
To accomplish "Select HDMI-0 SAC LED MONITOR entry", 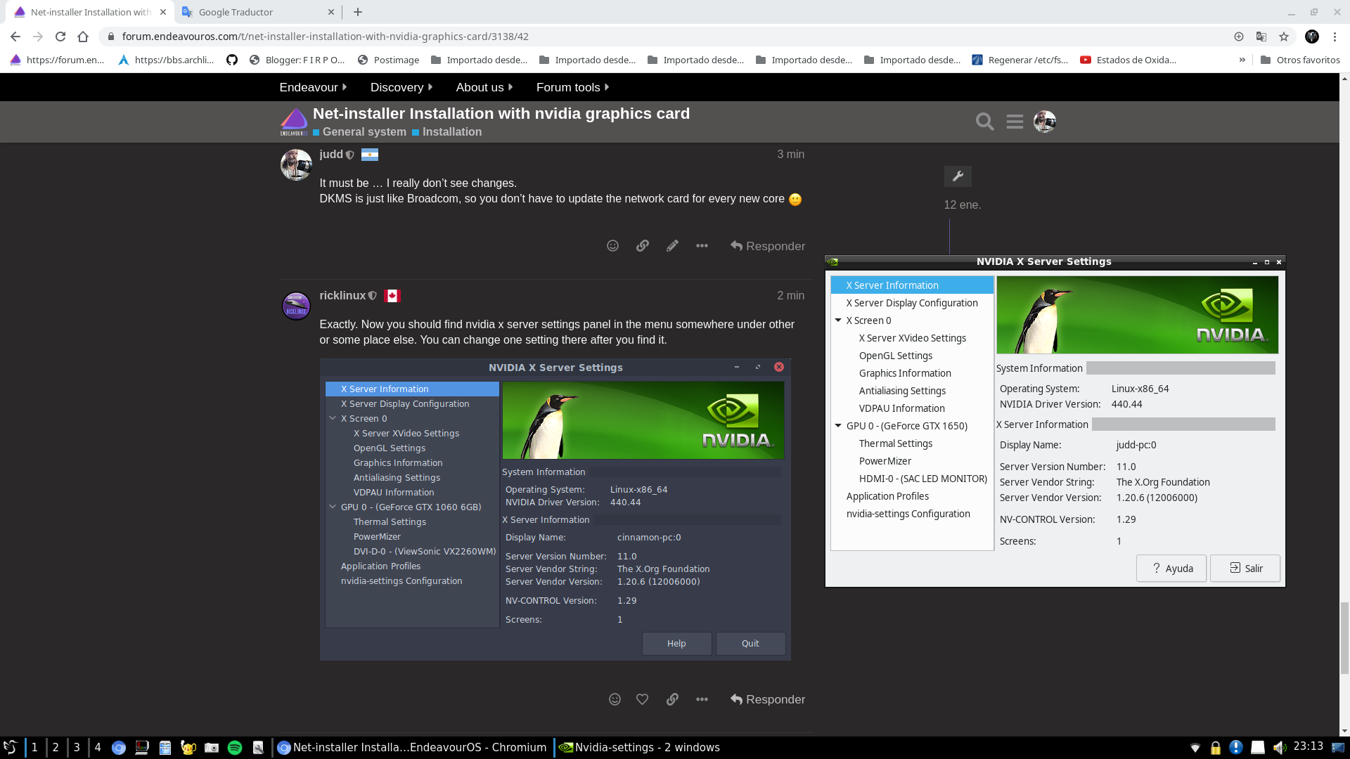I will pos(923,479).
